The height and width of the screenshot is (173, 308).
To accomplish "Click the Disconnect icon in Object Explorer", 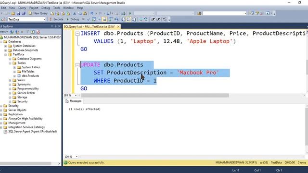I will tap(17, 32).
